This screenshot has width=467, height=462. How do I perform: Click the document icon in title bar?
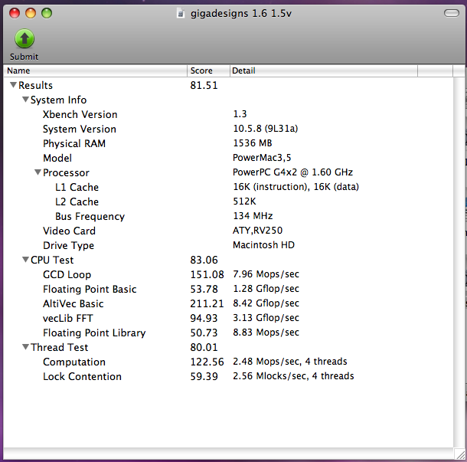click(x=180, y=14)
